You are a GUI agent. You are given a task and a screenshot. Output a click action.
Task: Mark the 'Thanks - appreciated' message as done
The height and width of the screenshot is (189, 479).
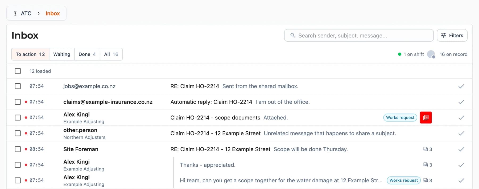(461, 165)
